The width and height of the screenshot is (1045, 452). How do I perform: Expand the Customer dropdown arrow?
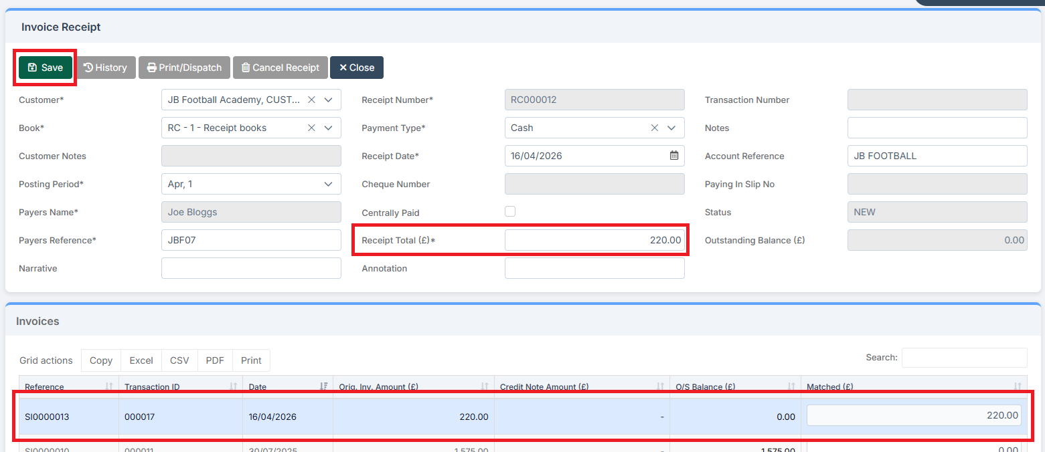click(329, 100)
